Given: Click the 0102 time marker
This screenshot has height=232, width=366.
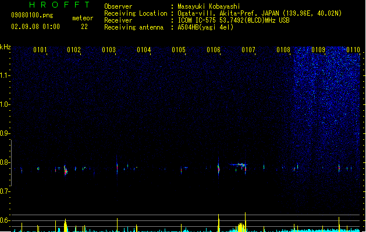Looking at the screenshot, I should tap(74, 50).
